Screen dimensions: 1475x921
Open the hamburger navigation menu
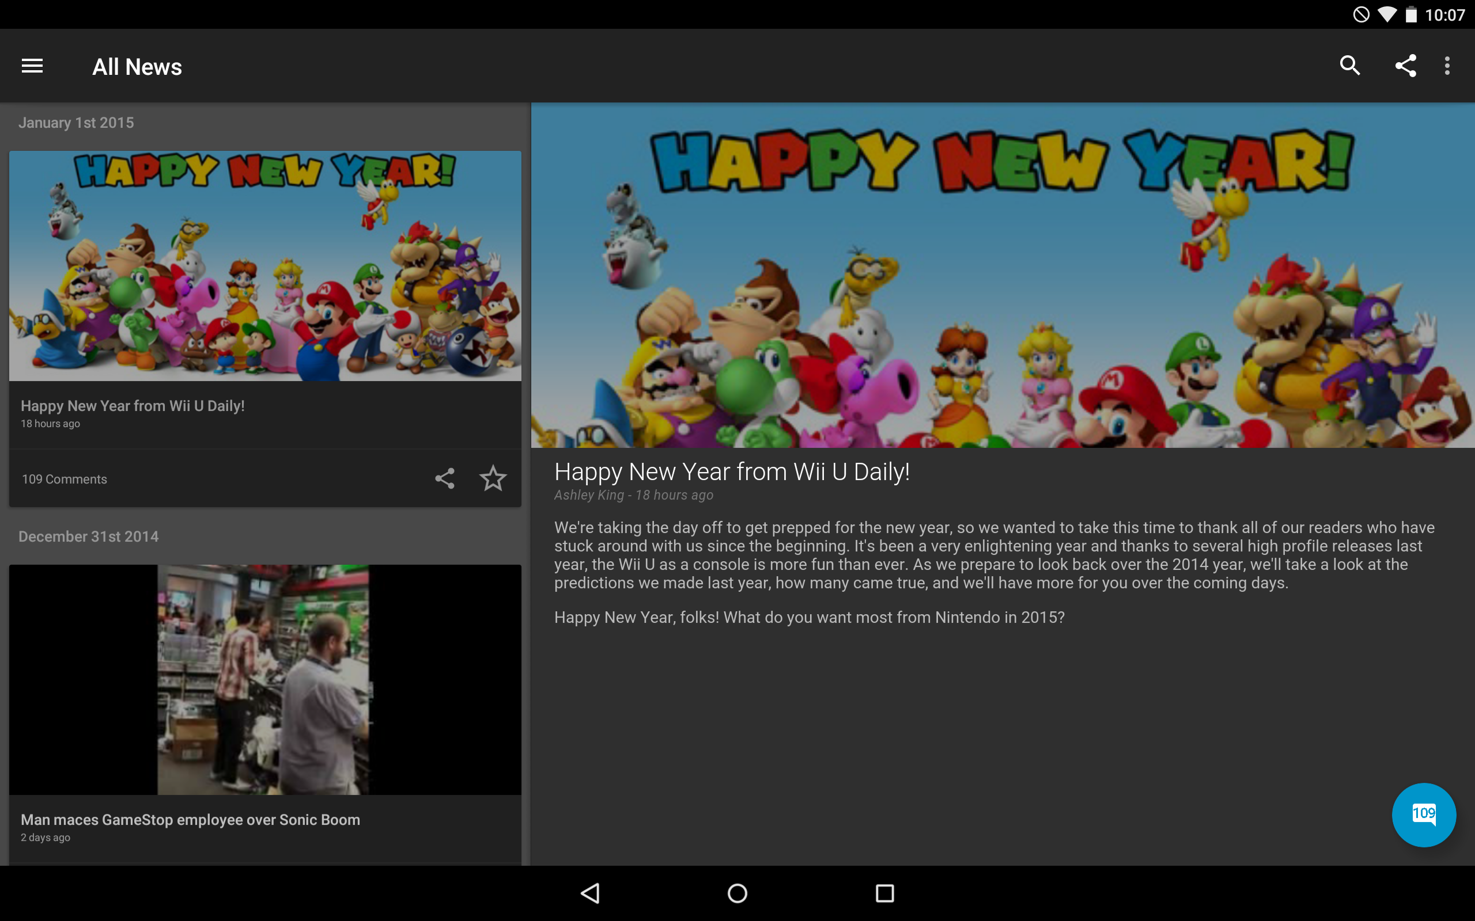point(32,66)
